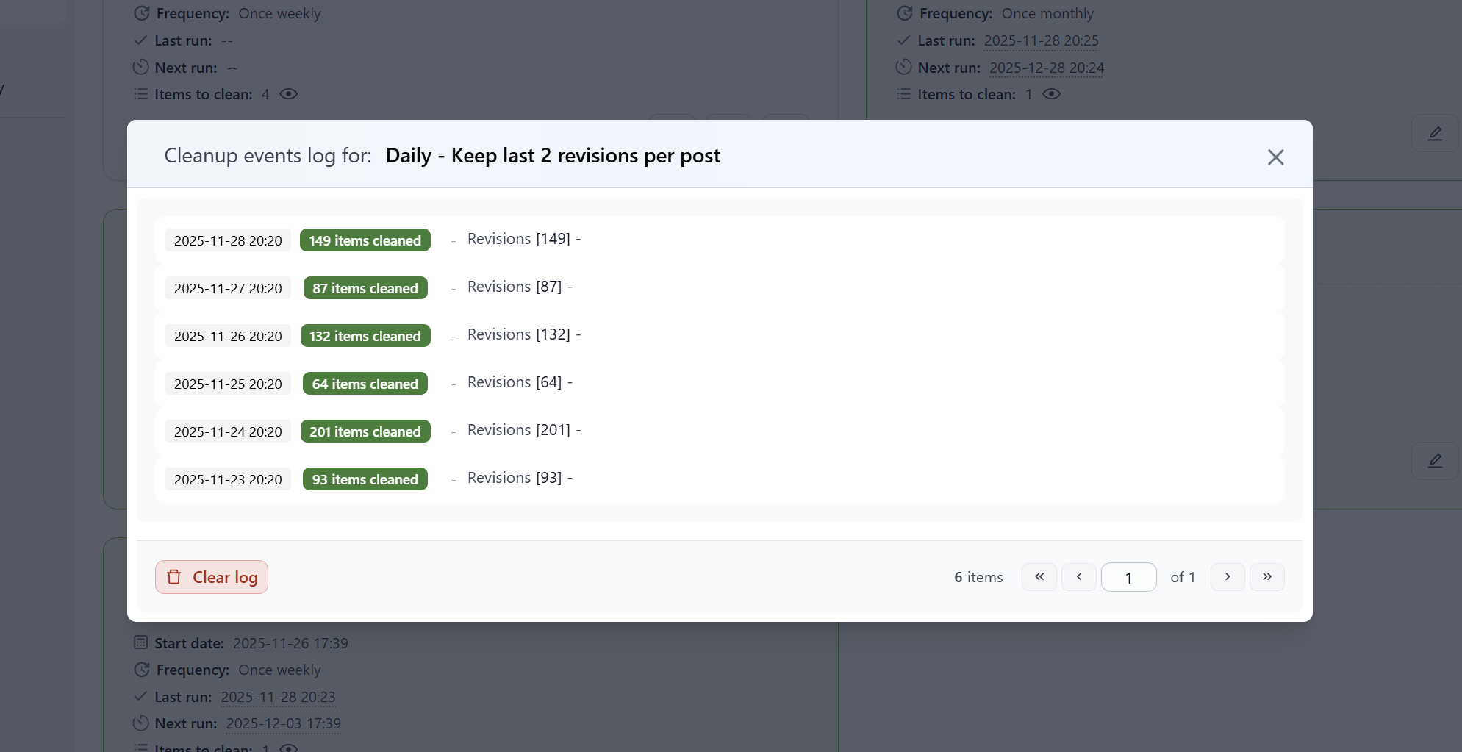Click the checkmark icon beside Last run
The height and width of the screenshot is (752, 1462).
(x=140, y=40)
